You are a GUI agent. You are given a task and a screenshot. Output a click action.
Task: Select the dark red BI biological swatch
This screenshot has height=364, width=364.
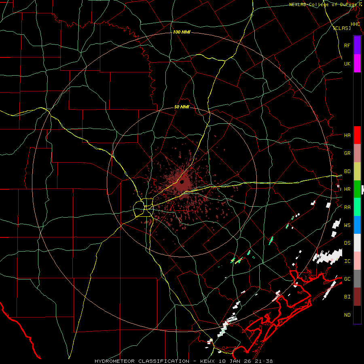pos(357,297)
